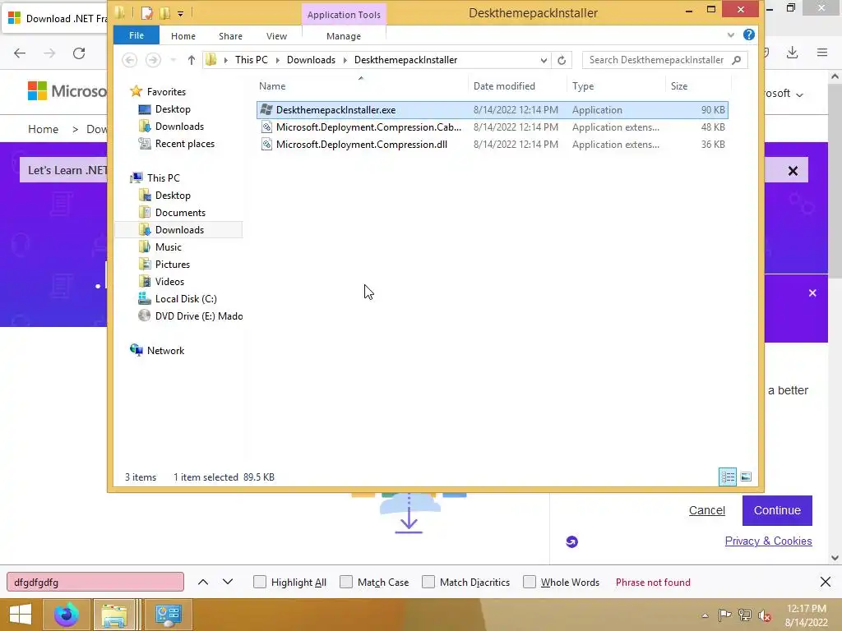Image resolution: width=842 pixels, height=631 pixels.
Task: Click the search magnifier icon in Explorer
Action: tap(737, 59)
